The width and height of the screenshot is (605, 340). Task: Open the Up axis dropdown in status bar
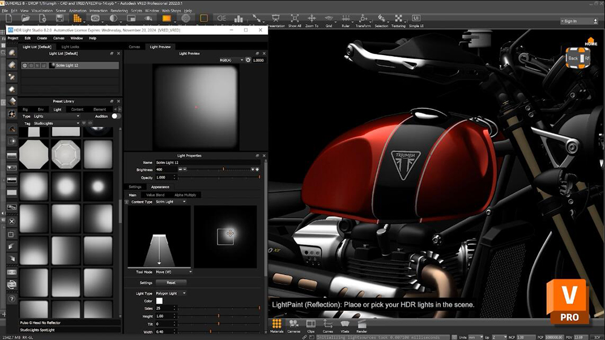[x=500, y=338]
